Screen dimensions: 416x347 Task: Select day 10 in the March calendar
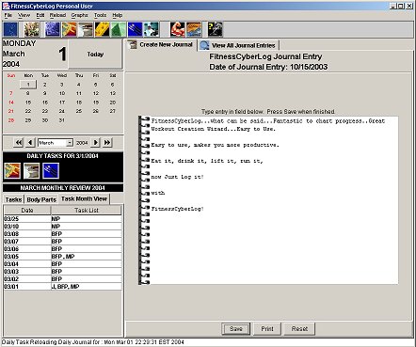[62, 93]
